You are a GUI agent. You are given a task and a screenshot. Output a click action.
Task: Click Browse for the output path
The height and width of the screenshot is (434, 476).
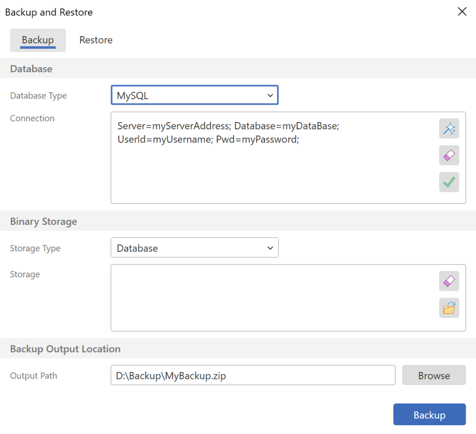(434, 375)
